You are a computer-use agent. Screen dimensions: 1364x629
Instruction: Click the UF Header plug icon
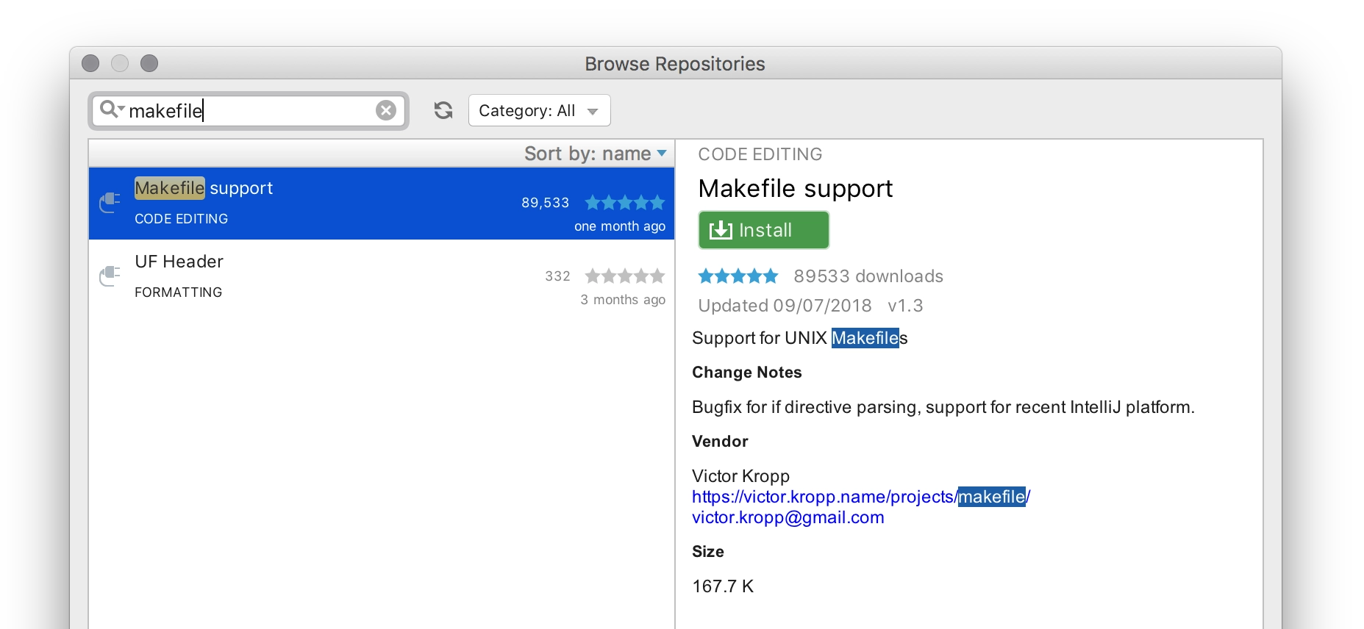[x=110, y=276]
